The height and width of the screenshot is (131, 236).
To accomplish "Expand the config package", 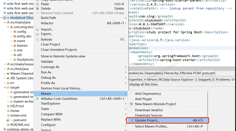I will tap(11, 32).
